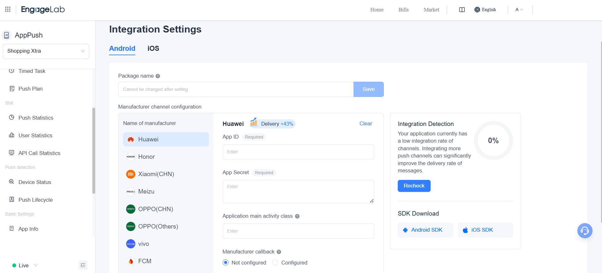Open the apps grid menu icon
This screenshot has width=602, height=273.
pos(8,9)
